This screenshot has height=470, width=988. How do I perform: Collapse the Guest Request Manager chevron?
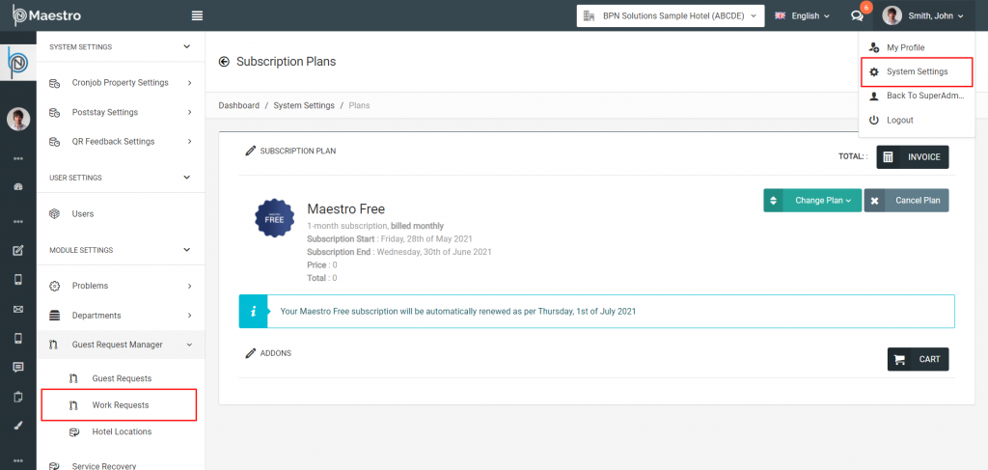tap(190, 345)
